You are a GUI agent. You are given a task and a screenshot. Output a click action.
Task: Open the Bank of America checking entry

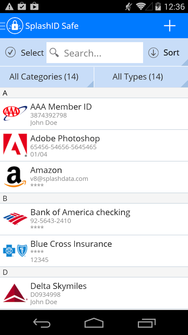94,219
